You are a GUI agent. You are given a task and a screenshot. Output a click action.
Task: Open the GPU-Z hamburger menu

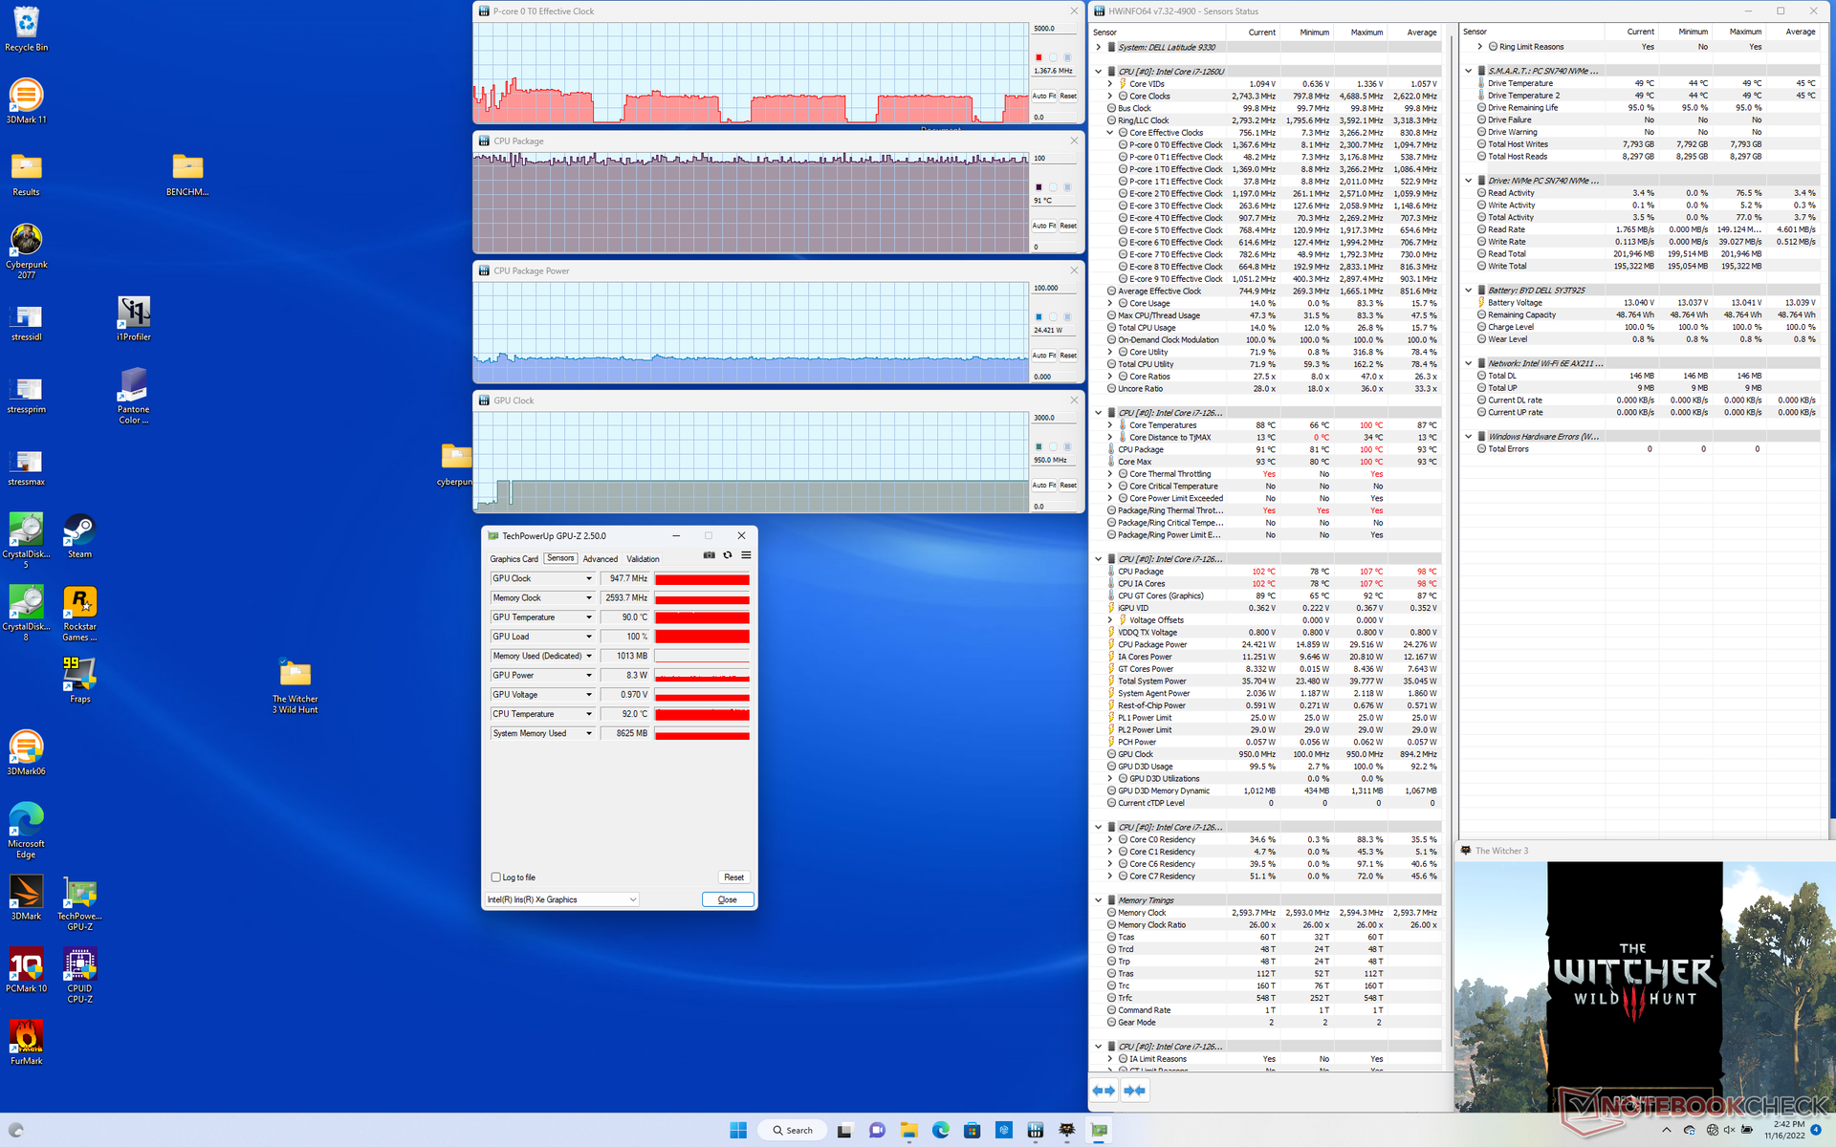coord(746,555)
